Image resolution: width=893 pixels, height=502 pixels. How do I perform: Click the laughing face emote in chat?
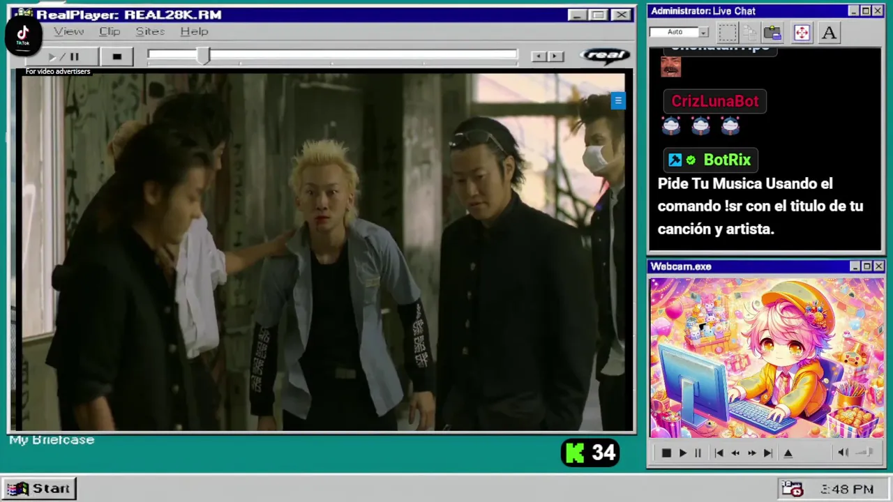670,66
